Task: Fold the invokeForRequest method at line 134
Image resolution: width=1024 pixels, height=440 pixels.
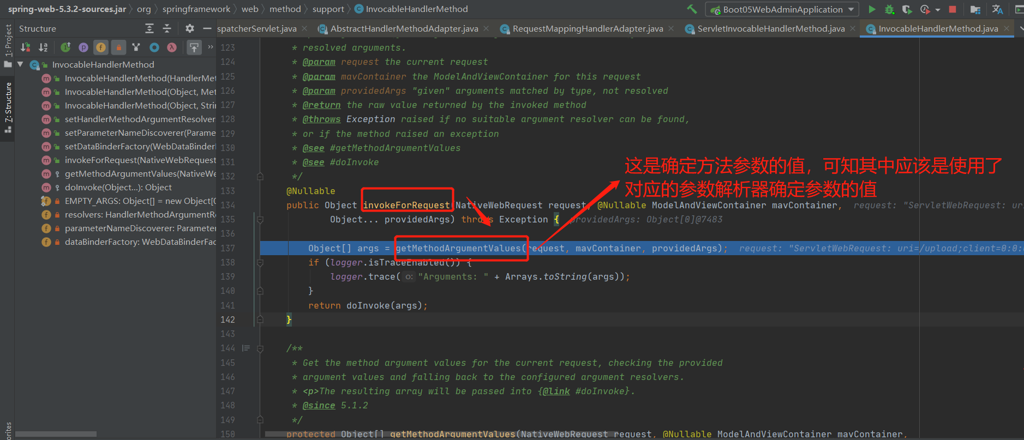Action: pyautogui.click(x=260, y=220)
